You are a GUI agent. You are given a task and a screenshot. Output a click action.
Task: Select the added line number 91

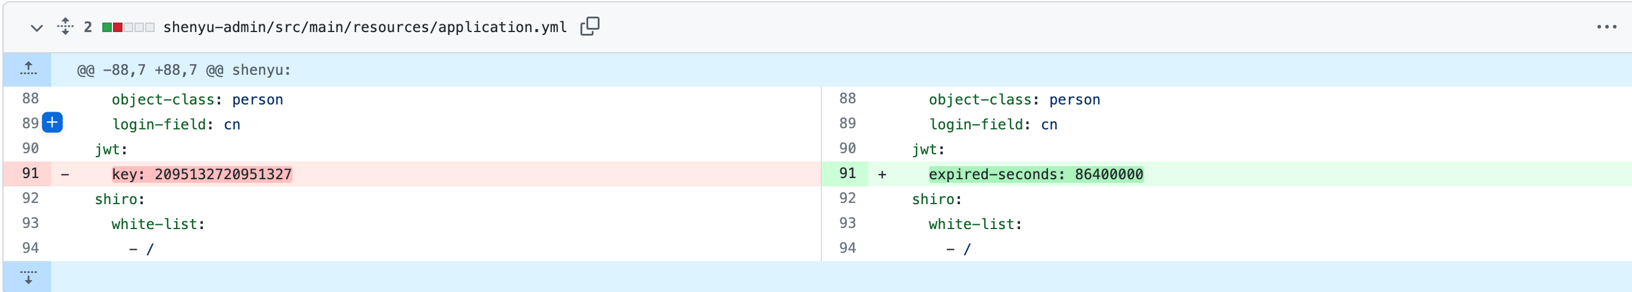[x=847, y=174]
